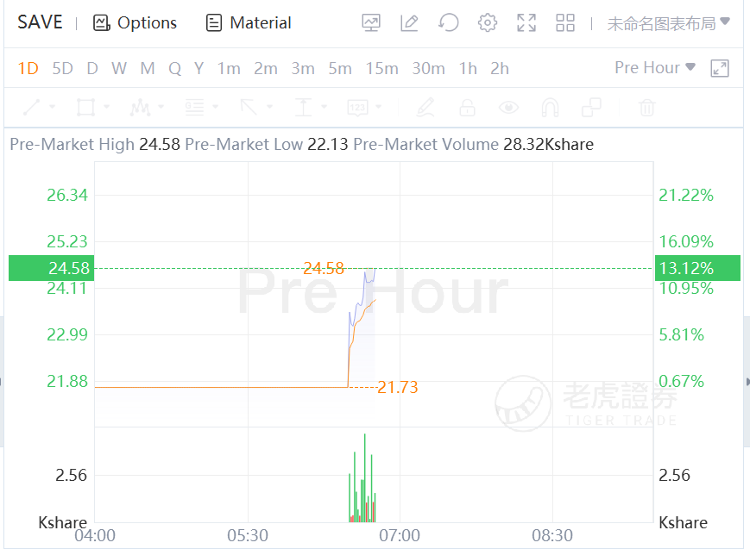Select the 1h interval tab
Image resolution: width=750 pixels, height=549 pixels.
tap(468, 68)
